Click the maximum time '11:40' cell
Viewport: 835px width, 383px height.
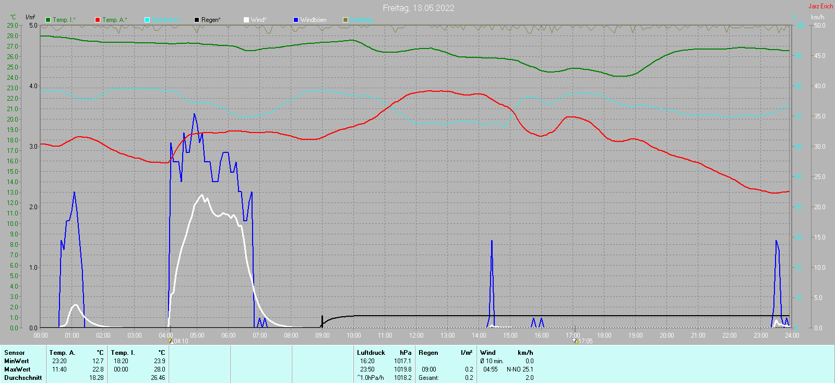click(59, 369)
